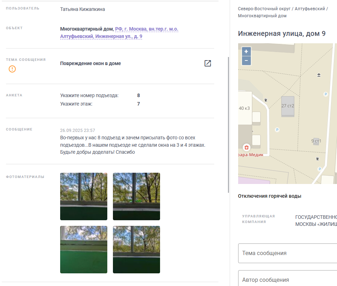Viewport: 337px width, 286px height.
Task: Zoom out the map with minus button
Action: (x=246, y=61)
